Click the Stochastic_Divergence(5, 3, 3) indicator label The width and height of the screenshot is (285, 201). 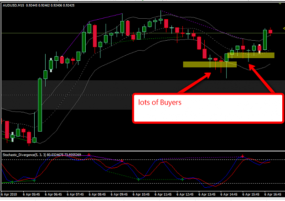(x=24, y=155)
